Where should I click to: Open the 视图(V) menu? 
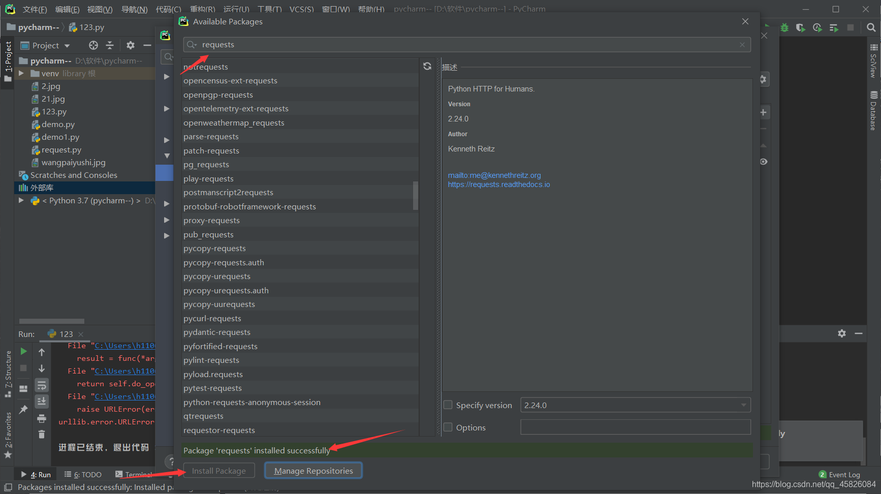100,9
